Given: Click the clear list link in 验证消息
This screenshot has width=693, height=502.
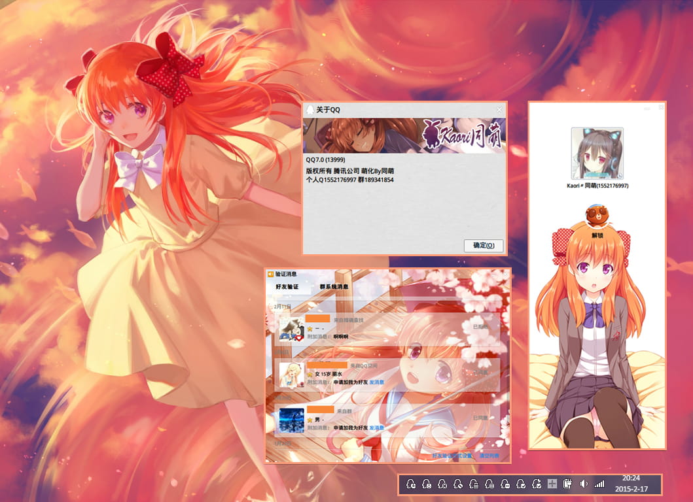Looking at the screenshot, I should click(489, 456).
